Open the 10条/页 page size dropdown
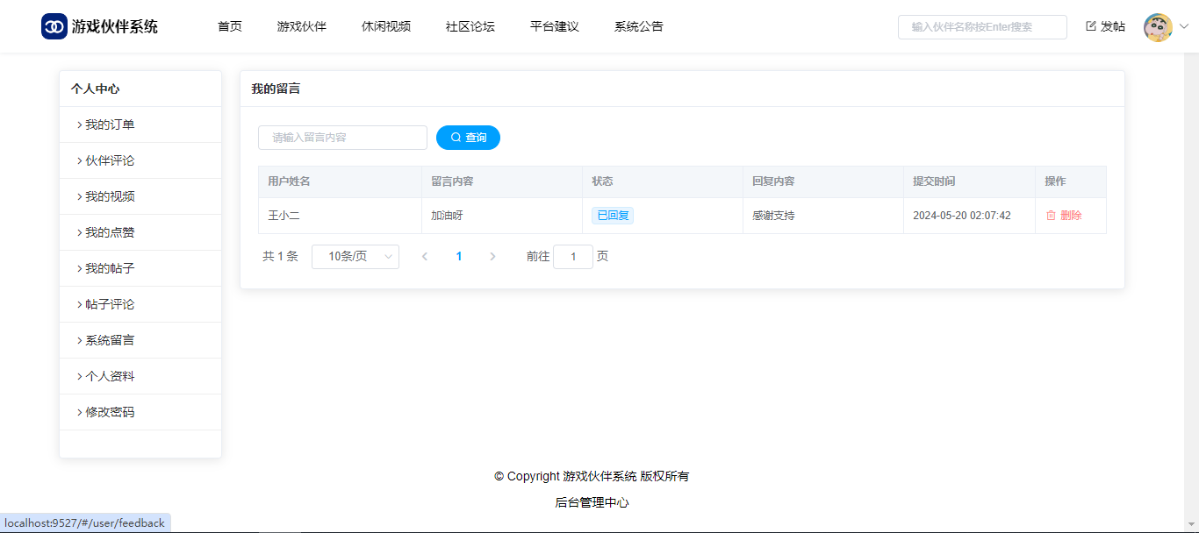 [355, 257]
